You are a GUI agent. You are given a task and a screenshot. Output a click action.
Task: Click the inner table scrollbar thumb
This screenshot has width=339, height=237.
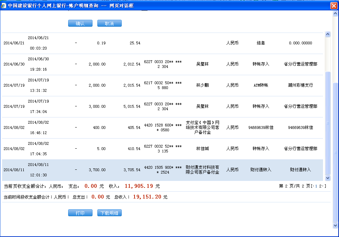(327, 123)
